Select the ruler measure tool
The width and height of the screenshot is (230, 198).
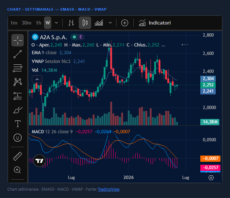(x=18, y=156)
